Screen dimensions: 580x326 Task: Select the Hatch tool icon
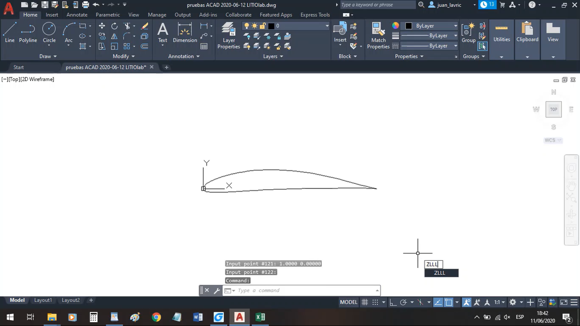83,46
